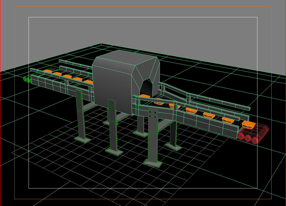Image resolution: width=286 pixels, height=206 pixels.
Task: Select the red wireframe conveyor rollers
Action: pyautogui.click(x=253, y=133)
